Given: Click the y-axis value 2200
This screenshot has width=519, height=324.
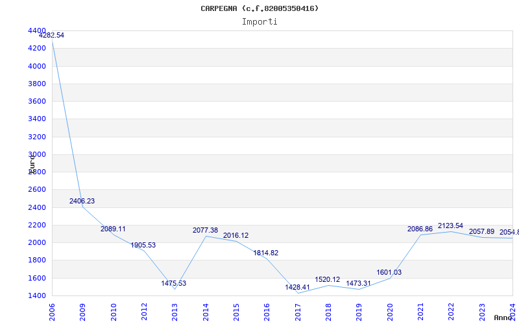Looking at the screenshot, I should [37, 225].
